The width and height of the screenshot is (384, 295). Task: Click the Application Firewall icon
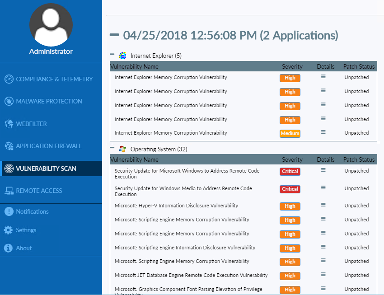tap(9, 146)
